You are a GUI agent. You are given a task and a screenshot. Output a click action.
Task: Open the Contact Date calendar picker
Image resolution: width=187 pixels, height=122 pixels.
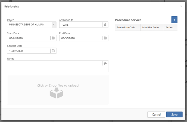coord(53,51)
